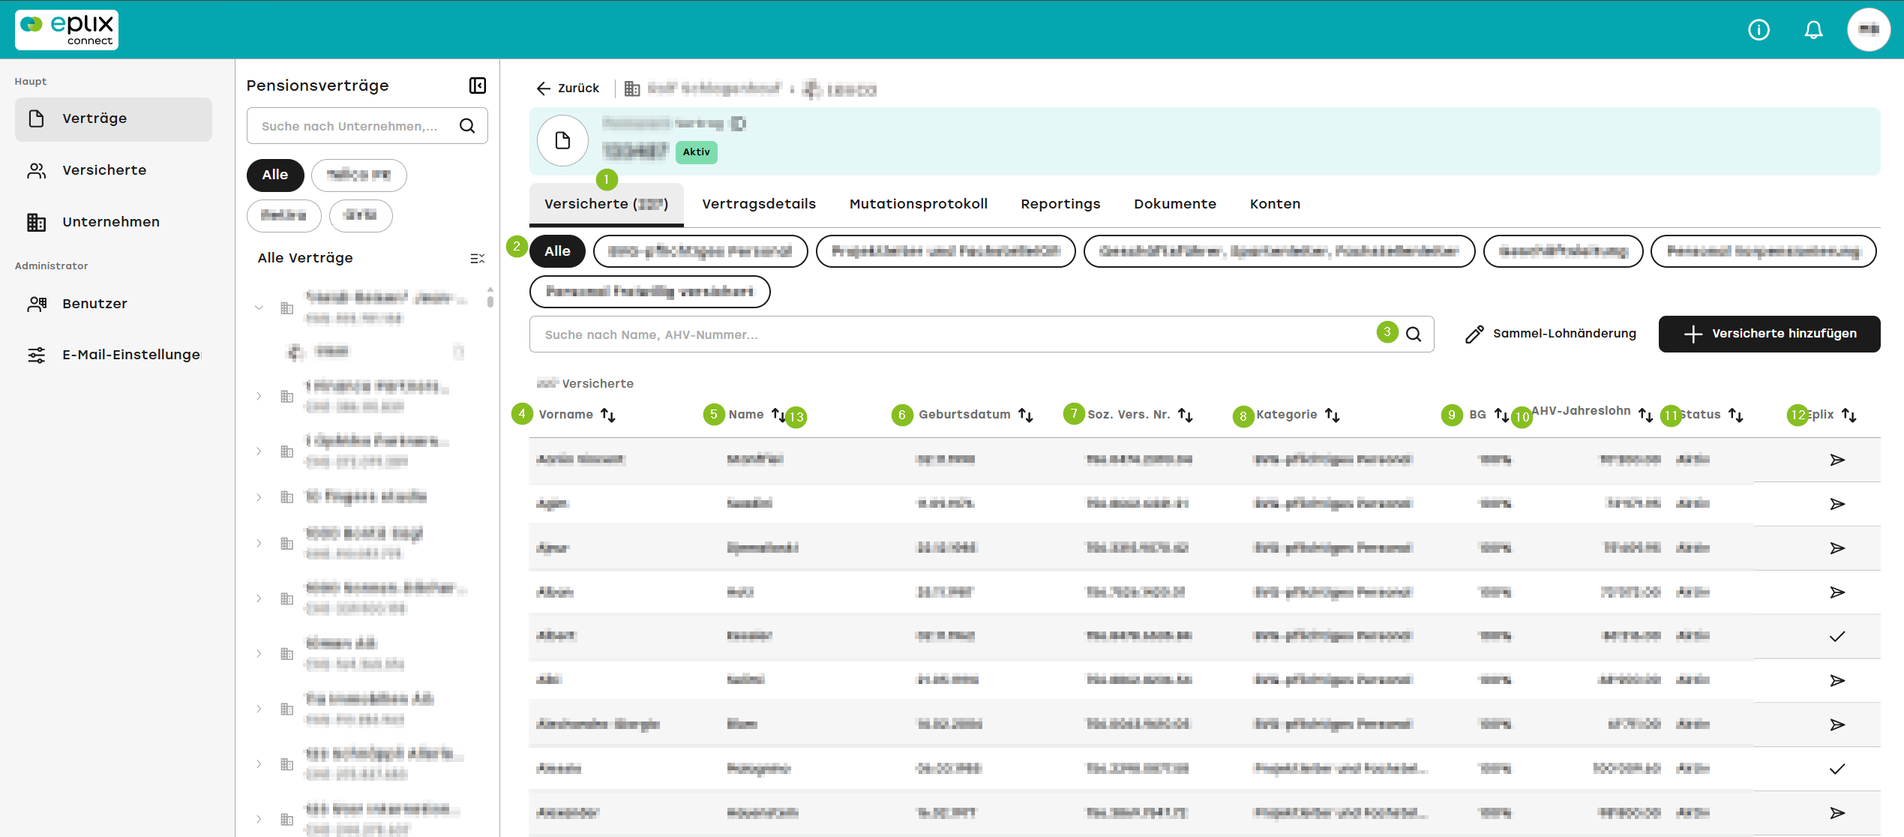Switch to the Reportings tab
Viewport: 1904px width, 837px height.
pos(1060,204)
